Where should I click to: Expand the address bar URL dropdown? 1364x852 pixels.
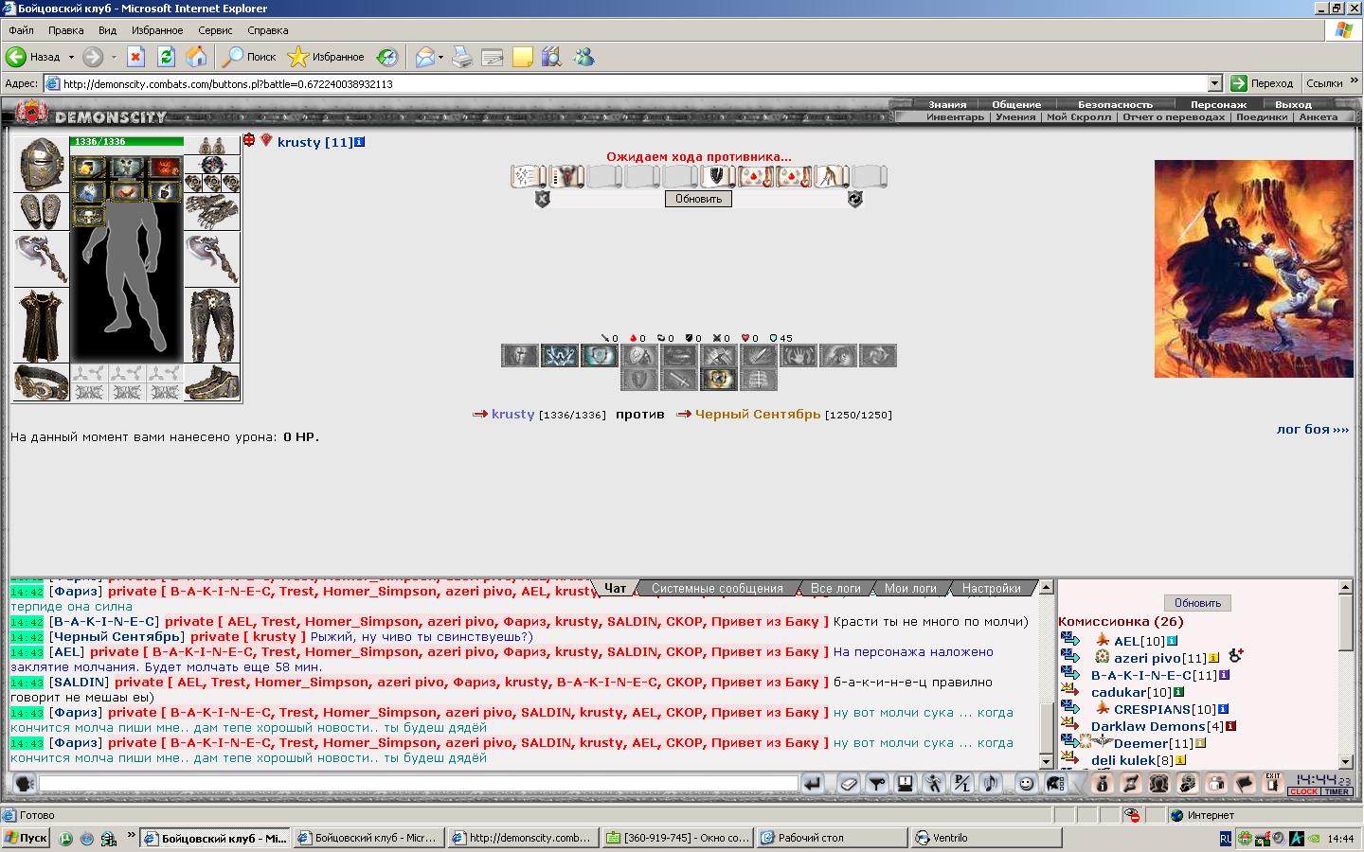[1214, 83]
